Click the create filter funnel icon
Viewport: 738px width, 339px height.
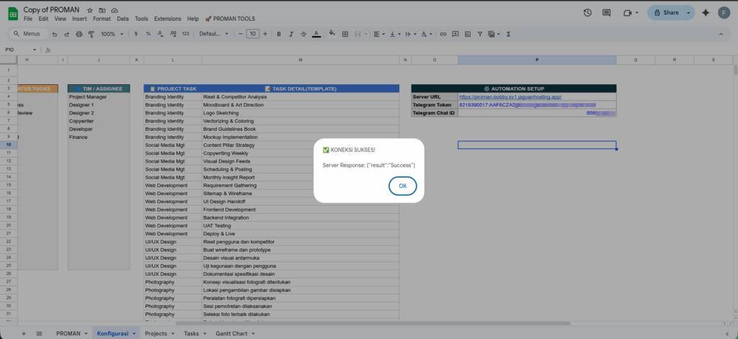(479, 34)
